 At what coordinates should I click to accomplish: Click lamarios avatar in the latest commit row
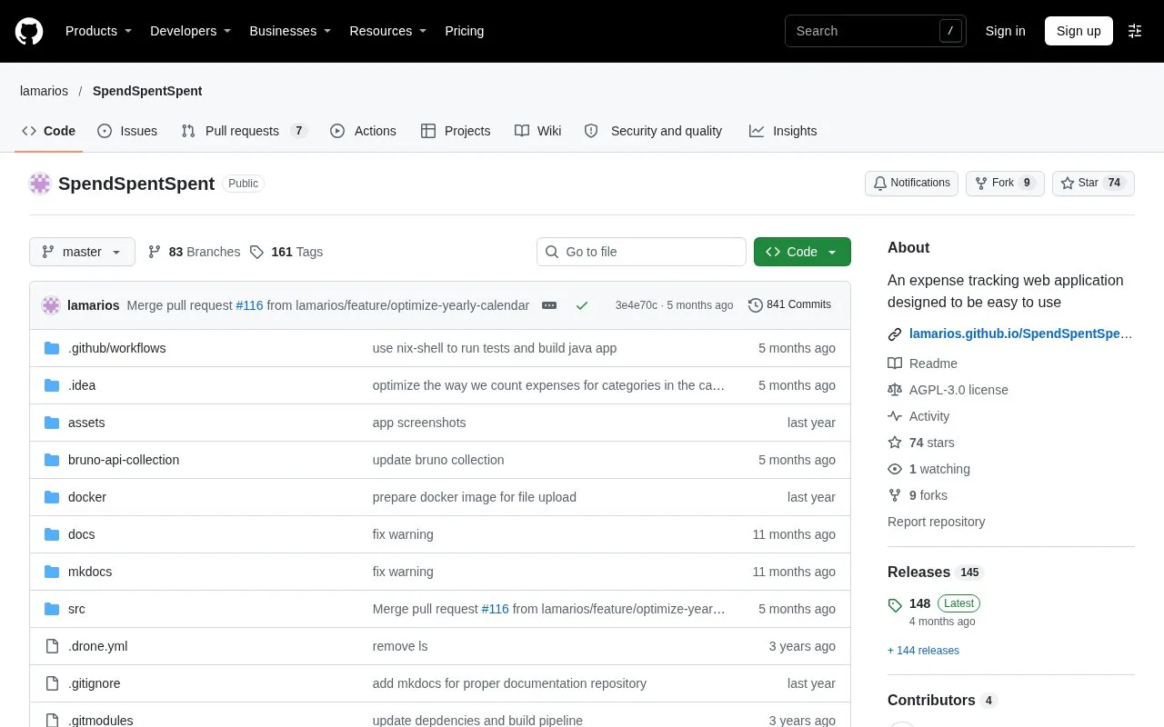51,305
